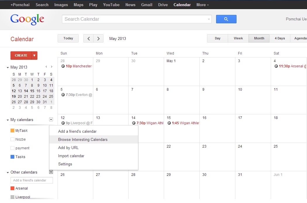Toggle Liverpool calendar visibility
Screen dimensions: 307x203
pos(12,197)
